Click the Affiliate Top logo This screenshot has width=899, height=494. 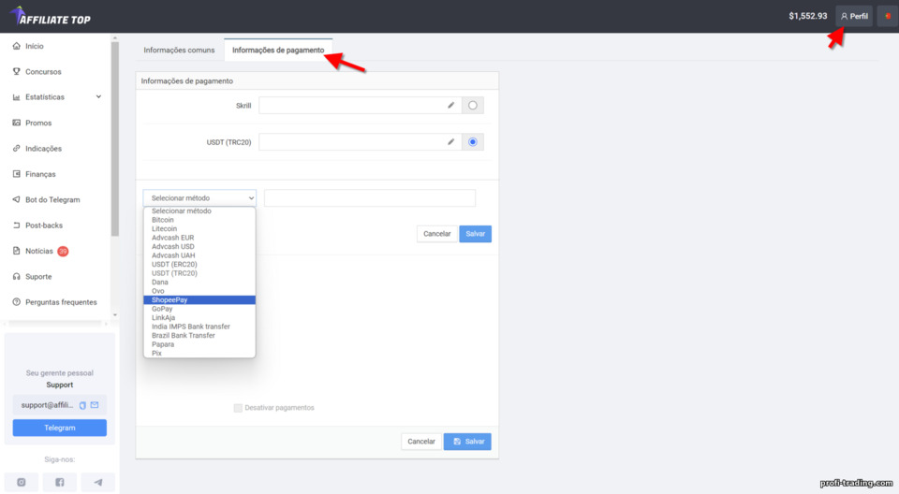pos(50,16)
